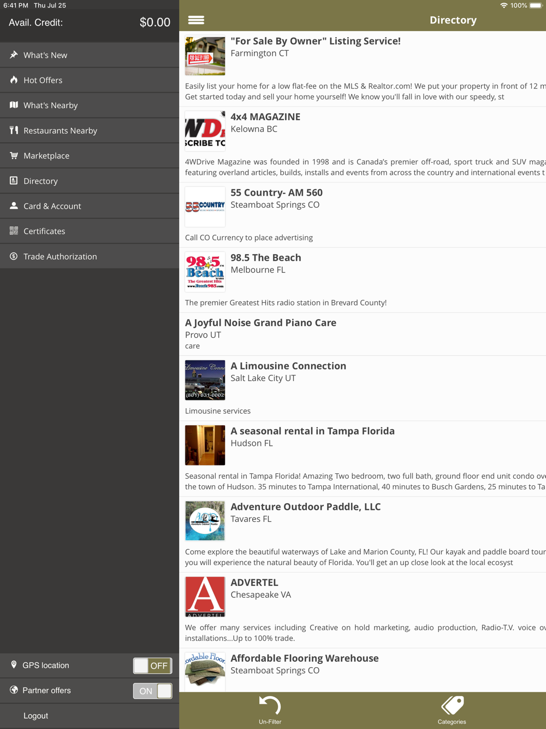Image resolution: width=546 pixels, height=729 pixels.
Task: Tap the Un-Filter label
Action: 270,722
